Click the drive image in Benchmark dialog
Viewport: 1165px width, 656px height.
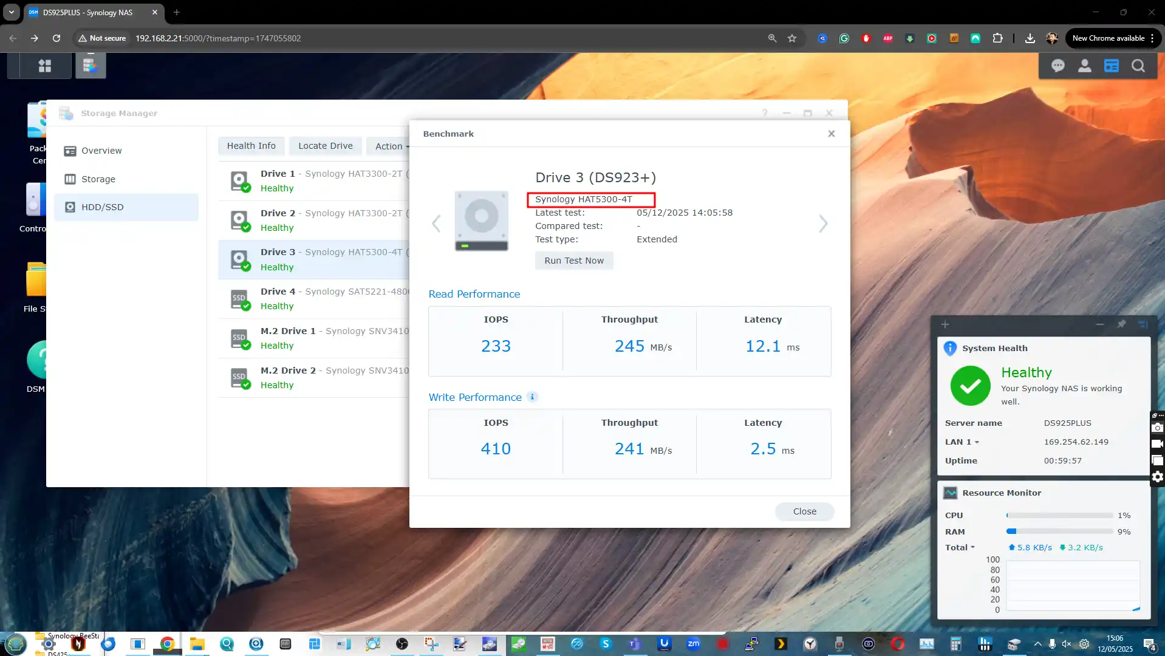(x=482, y=220)
